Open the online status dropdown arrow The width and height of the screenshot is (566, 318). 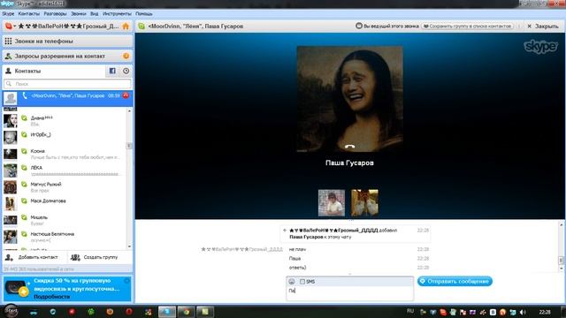point(15,26)
